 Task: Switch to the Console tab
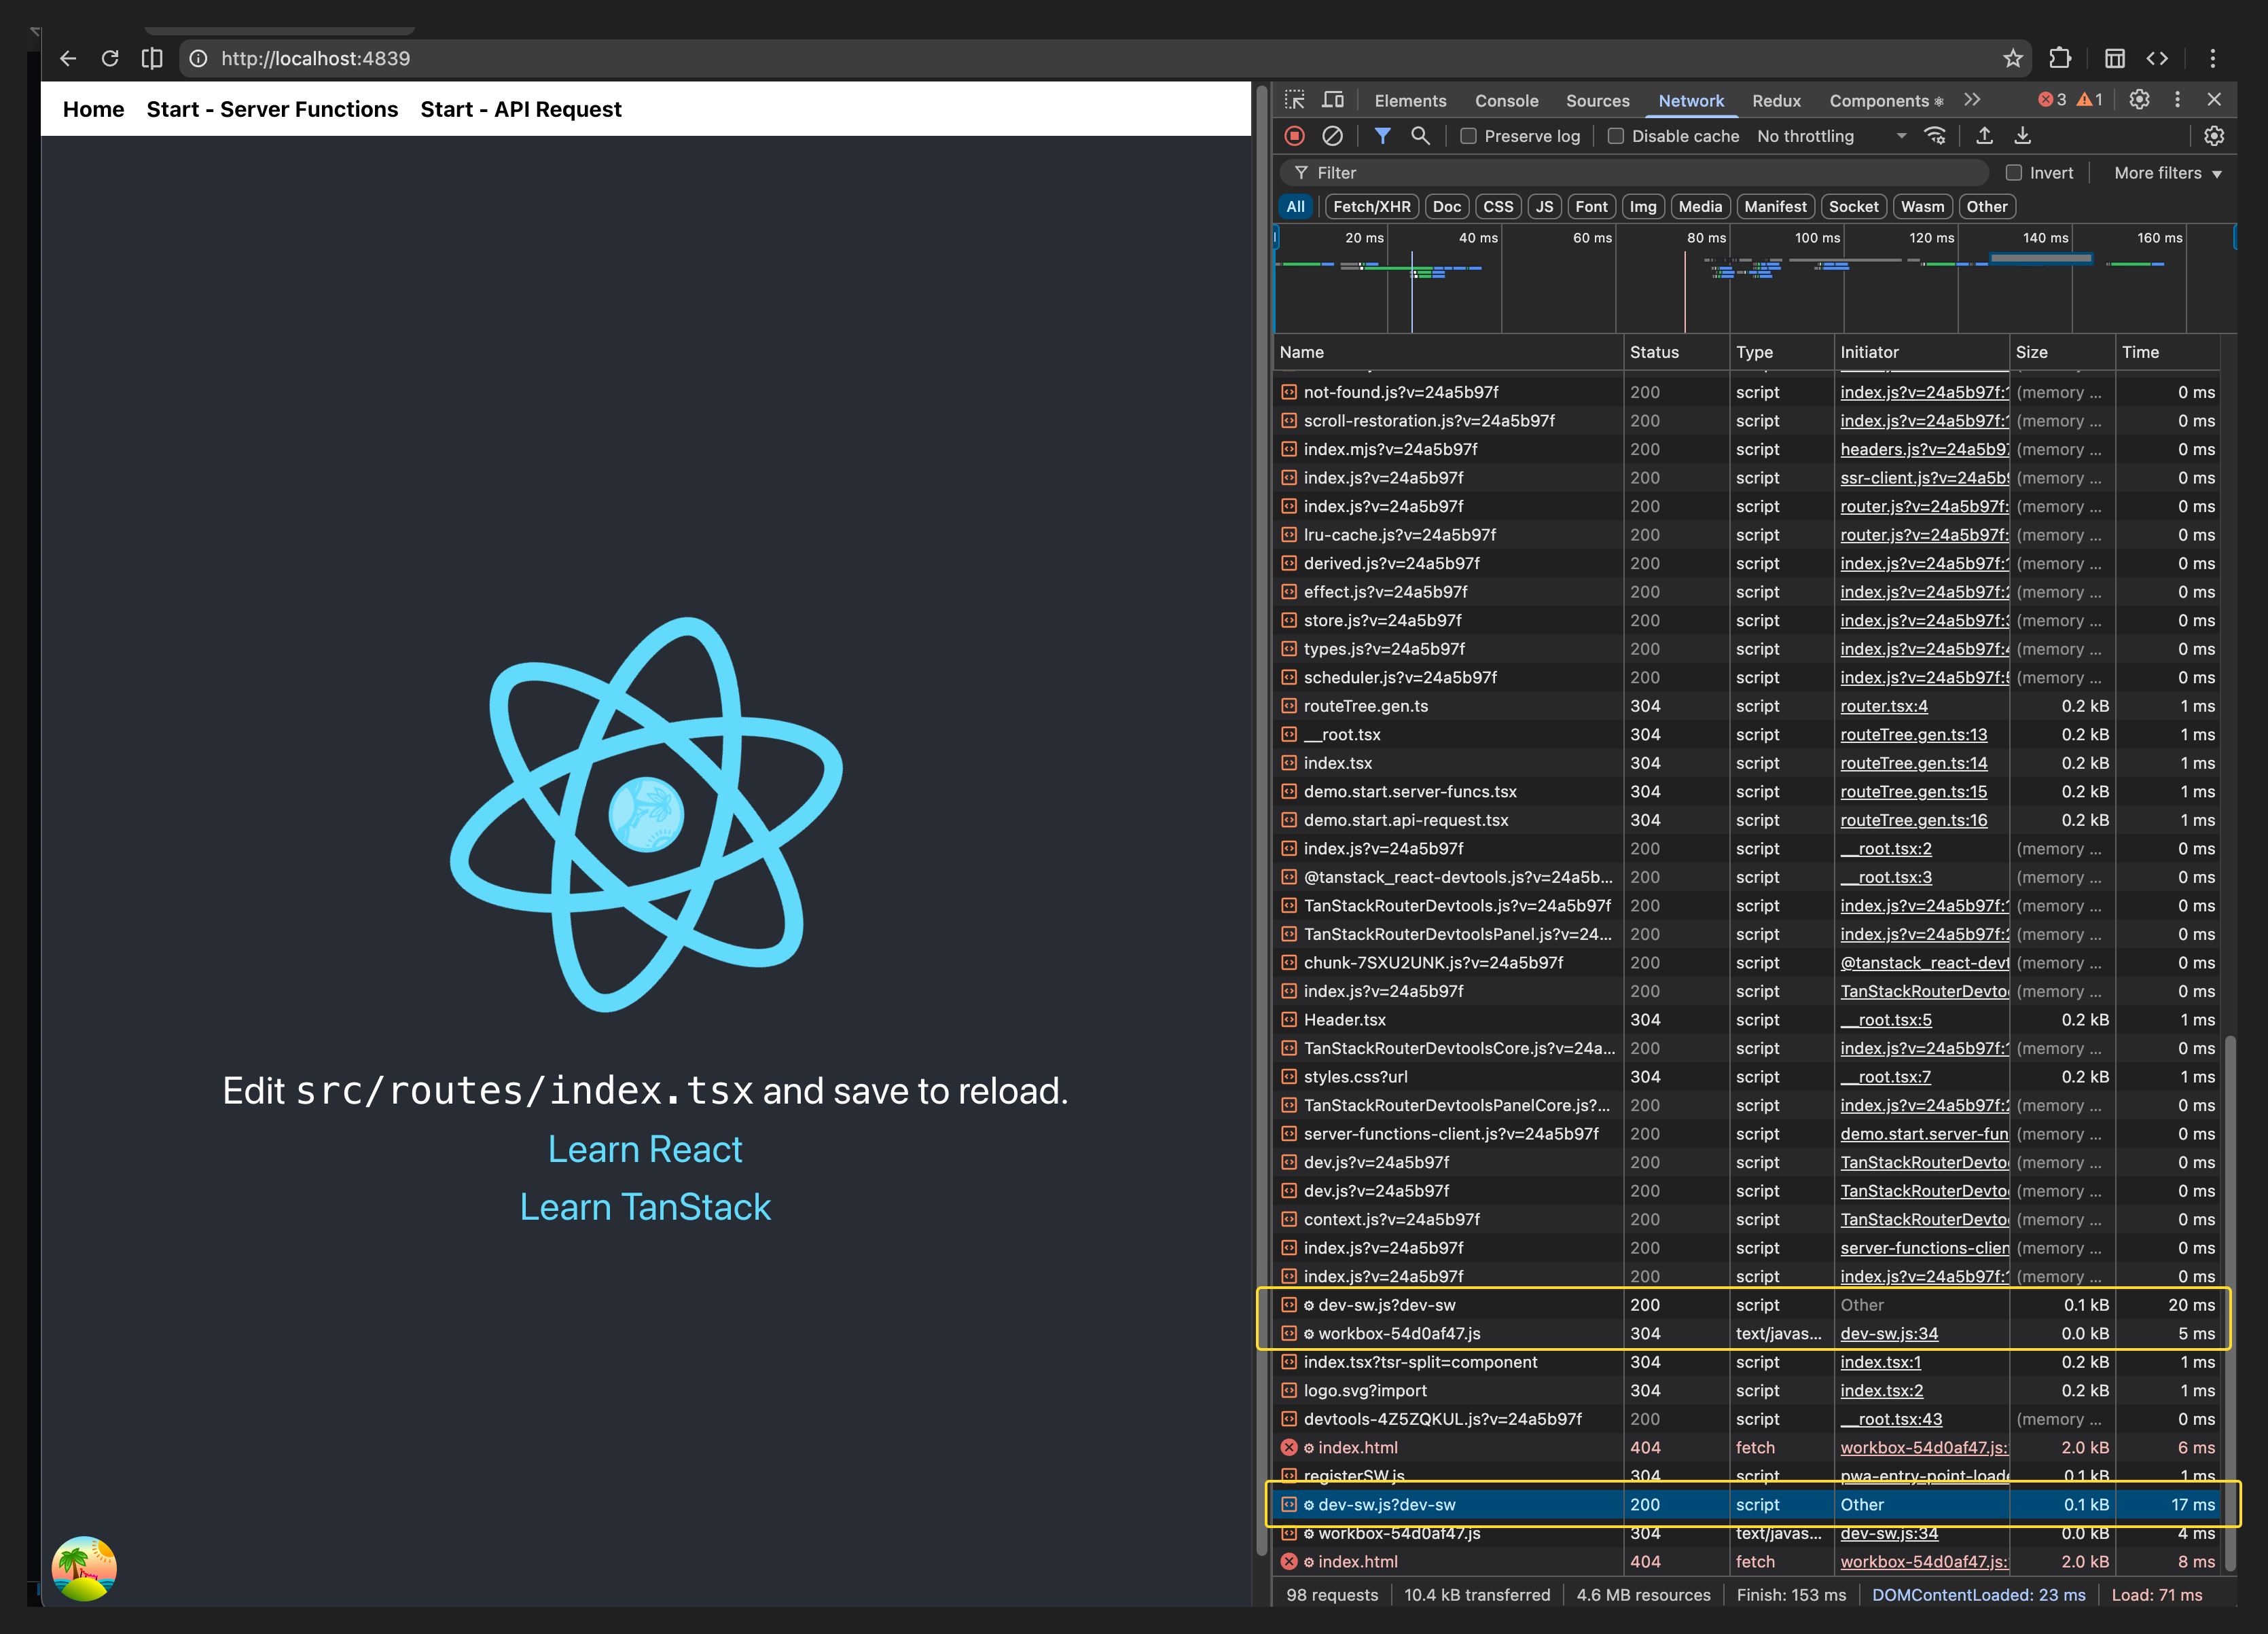(1506, 100)
